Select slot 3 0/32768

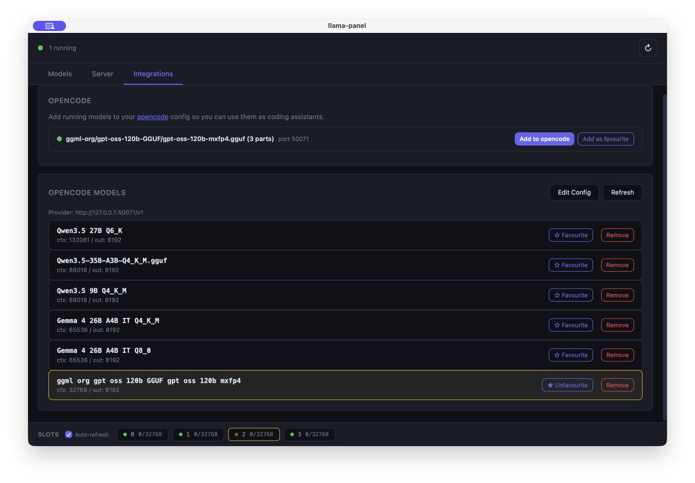pos(309,434)
